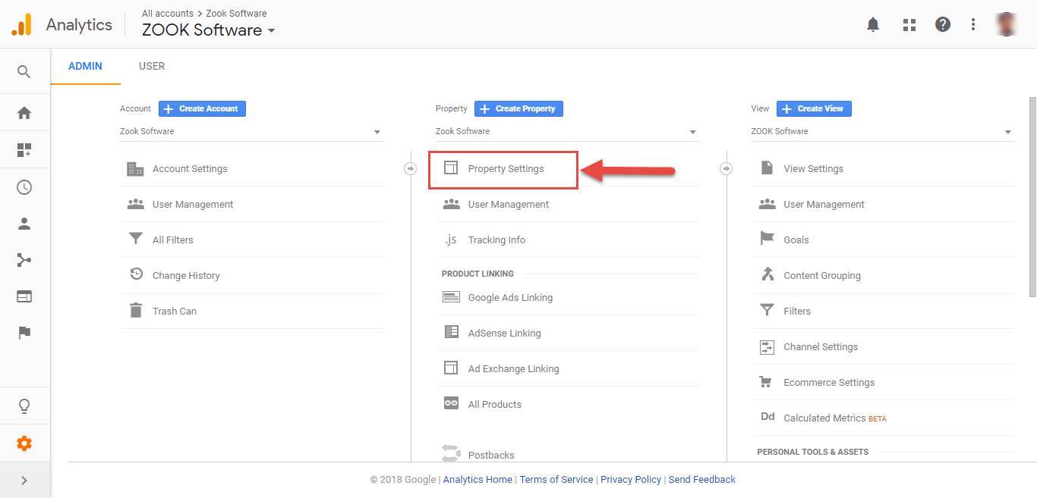Click the View Settings document icon

pyautogui.click(x=767, y=168)
